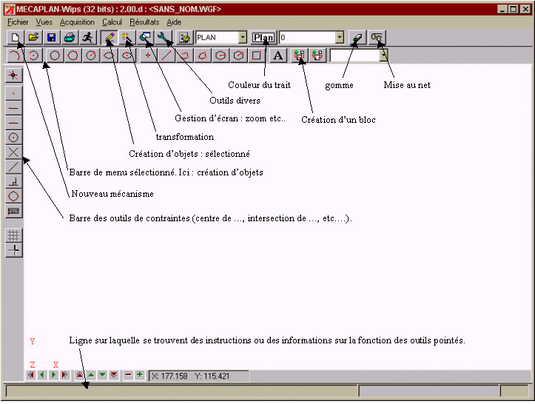The width and height of the screenshot is (535, 404).
Task: Click the gear settings icon beside PLAN box
Action: tap(184, 38)
